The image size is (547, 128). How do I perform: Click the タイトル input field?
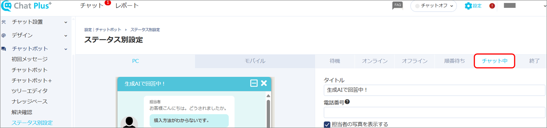point(435,90)
